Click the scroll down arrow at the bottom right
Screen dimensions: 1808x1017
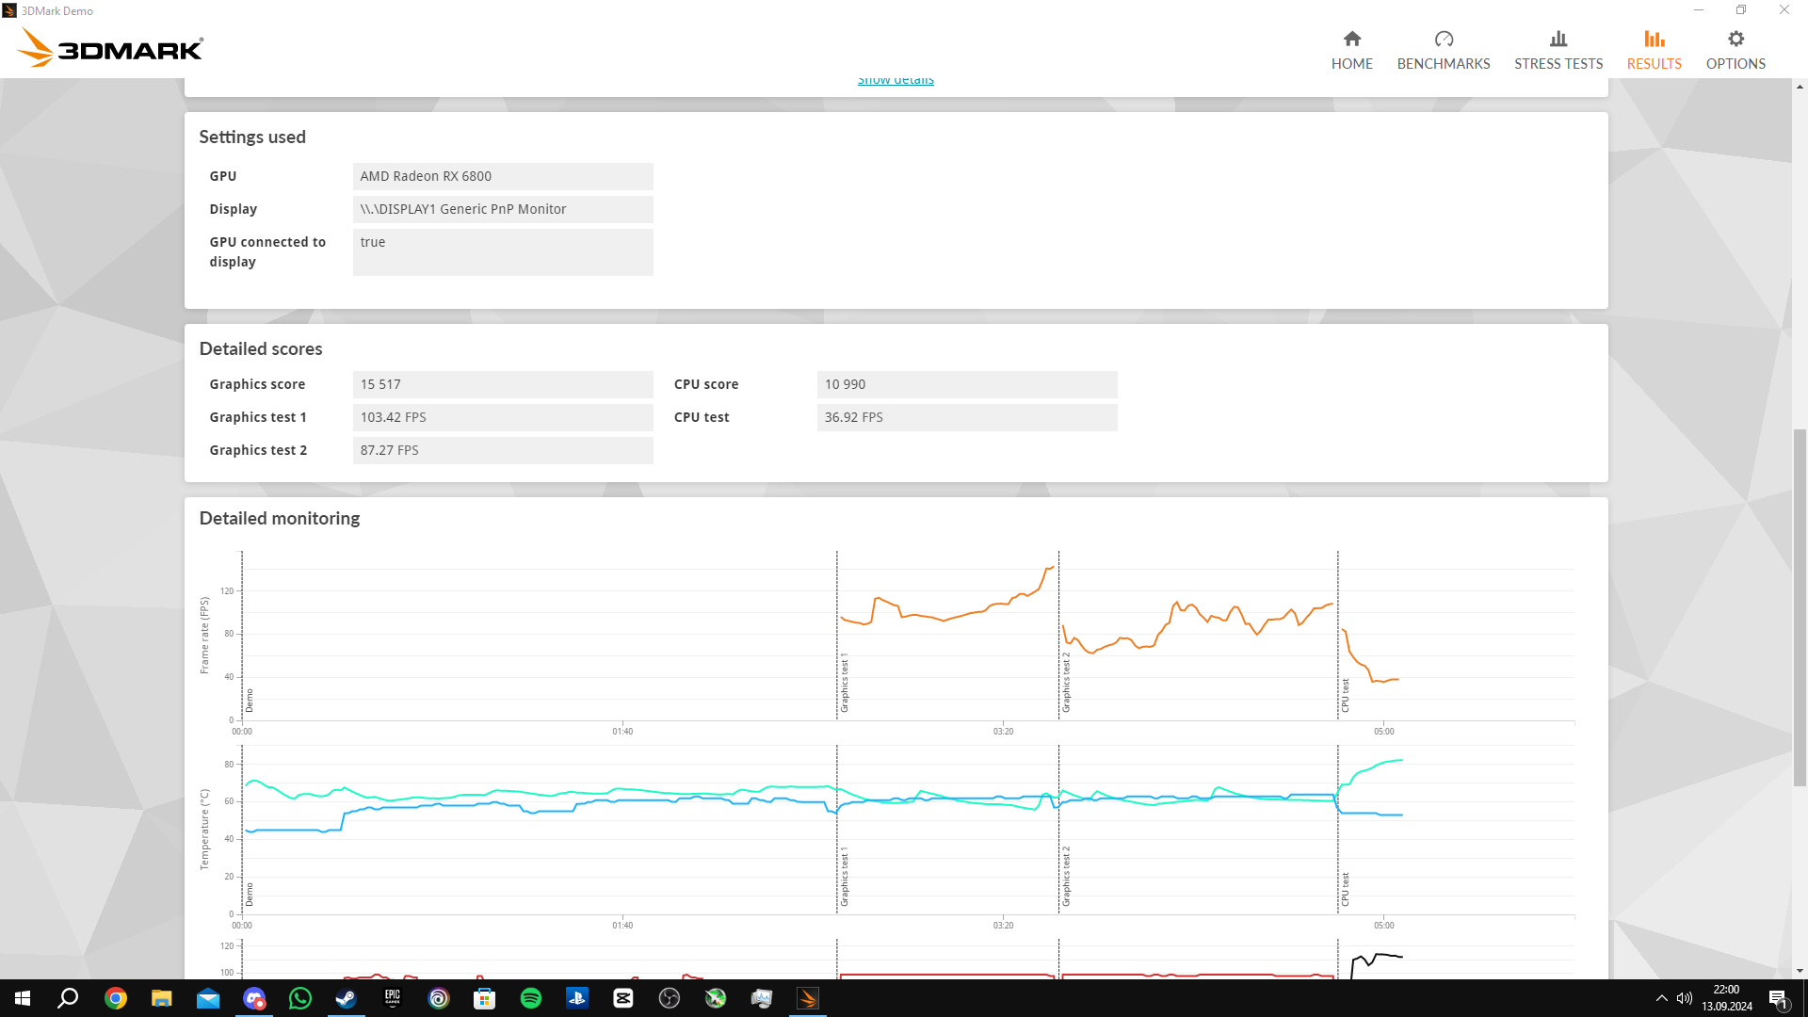point(1800,971)
